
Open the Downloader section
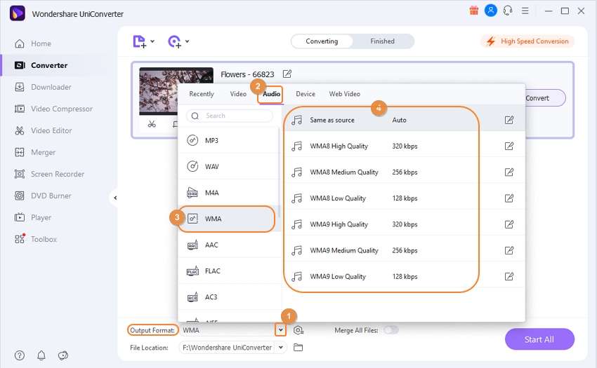[43, 87]
